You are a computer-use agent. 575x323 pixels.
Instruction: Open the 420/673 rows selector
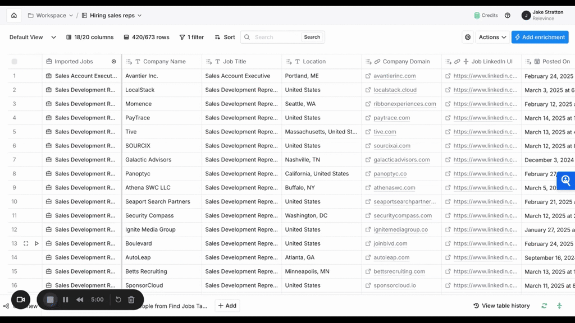click(x=147, y=37)
